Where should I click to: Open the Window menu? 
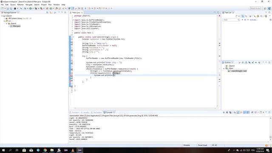57,5
